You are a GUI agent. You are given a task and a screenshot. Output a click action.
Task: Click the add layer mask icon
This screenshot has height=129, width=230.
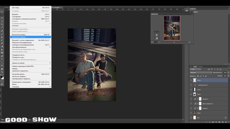[x=213, y=122]
